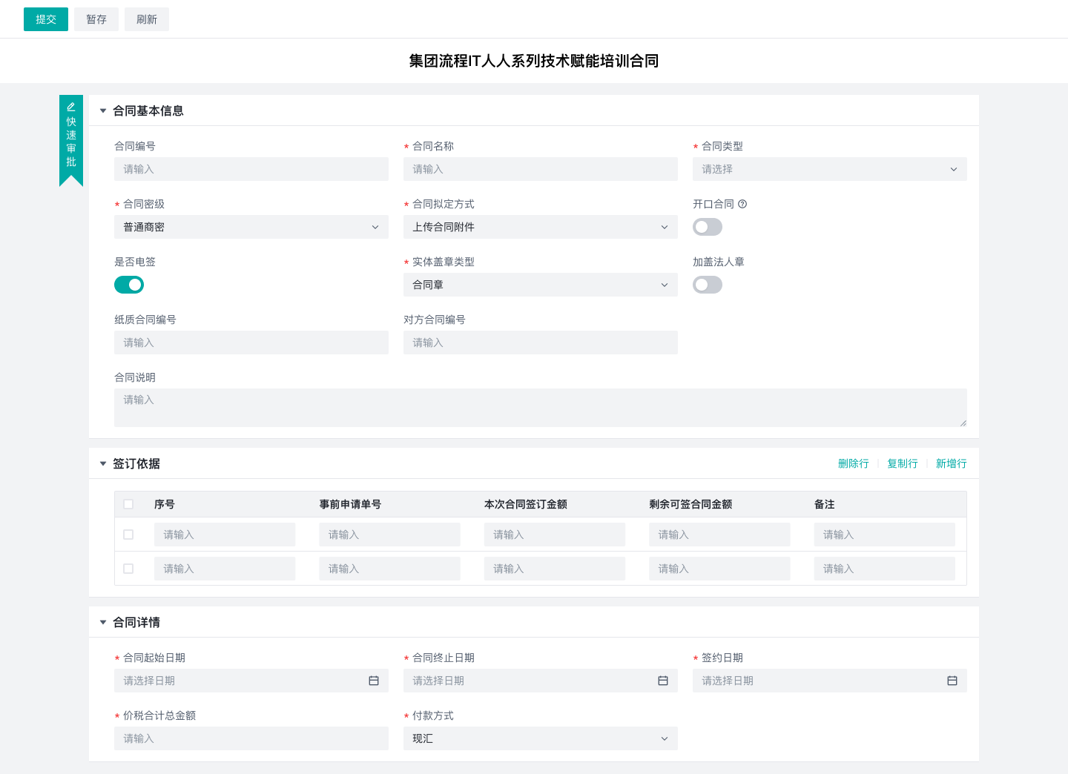Viewport: 1068px width, 774px height.
Task: Focus the 合同名称 input field
Action: (x=540, y=169)
